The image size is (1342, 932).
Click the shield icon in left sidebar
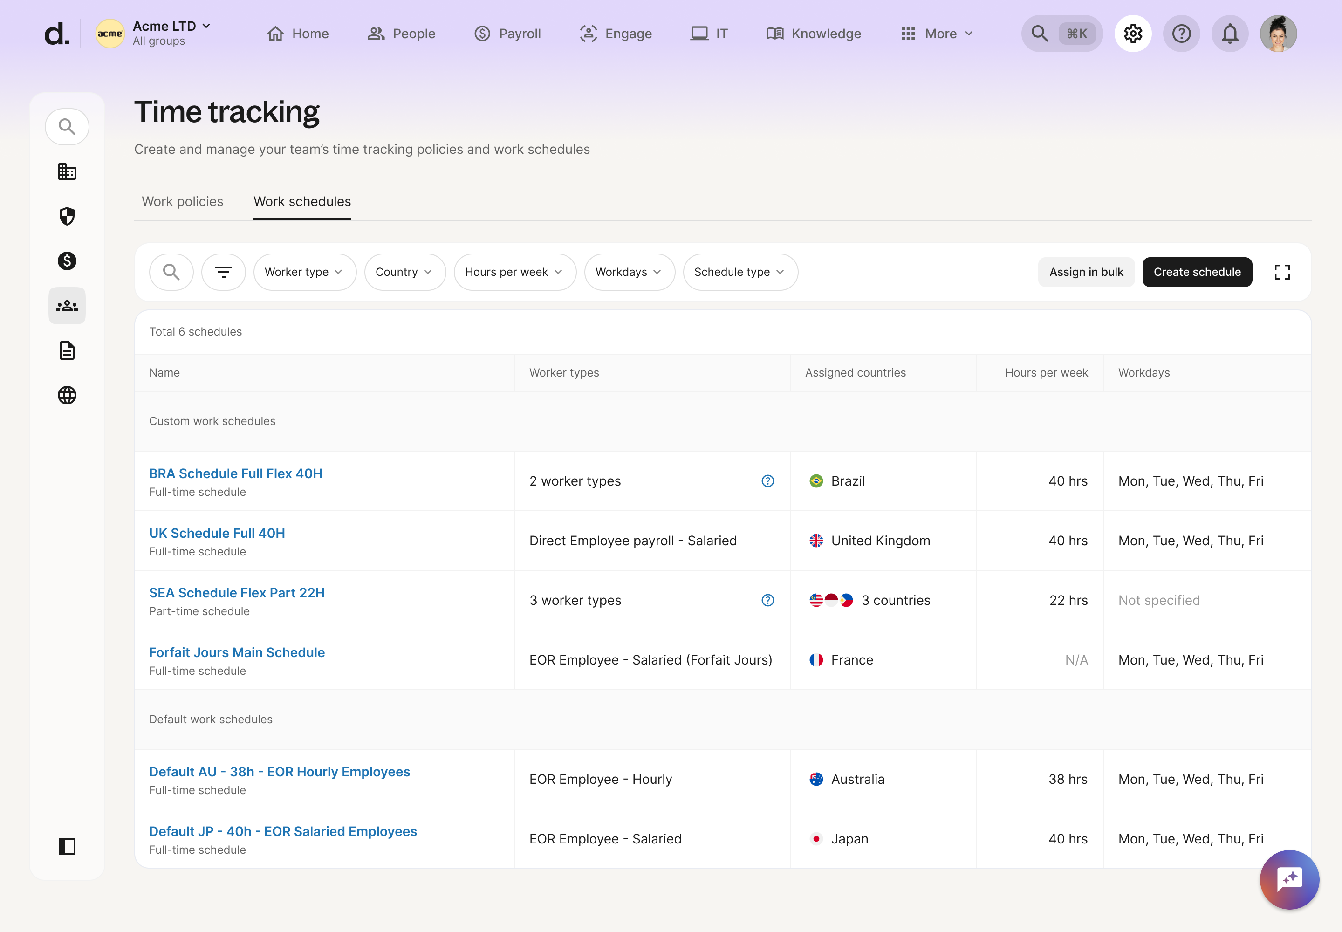pos(67,216)
